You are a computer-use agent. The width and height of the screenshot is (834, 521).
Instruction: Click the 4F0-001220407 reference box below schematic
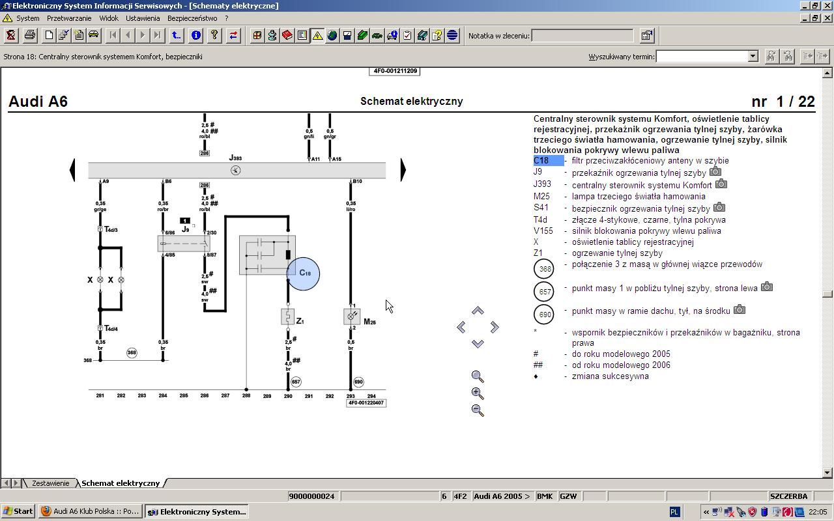click(x=367, y=403)
